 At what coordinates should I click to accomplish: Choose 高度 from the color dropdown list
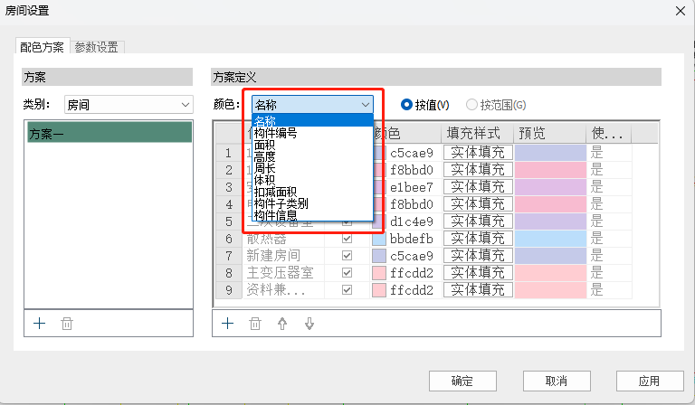coord(312,156)
